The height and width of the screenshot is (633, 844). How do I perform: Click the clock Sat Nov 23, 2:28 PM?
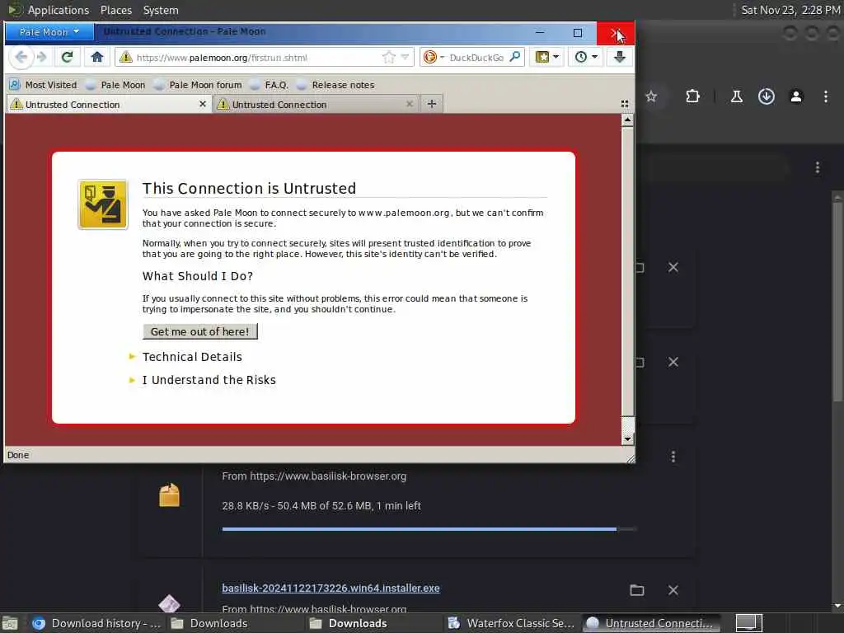[790, 10]
